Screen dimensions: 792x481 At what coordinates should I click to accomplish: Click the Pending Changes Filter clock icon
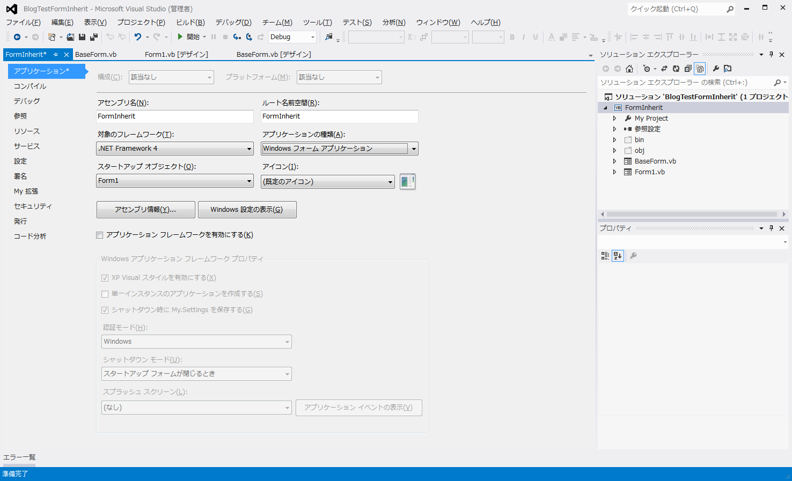click(x=647, y=69)
